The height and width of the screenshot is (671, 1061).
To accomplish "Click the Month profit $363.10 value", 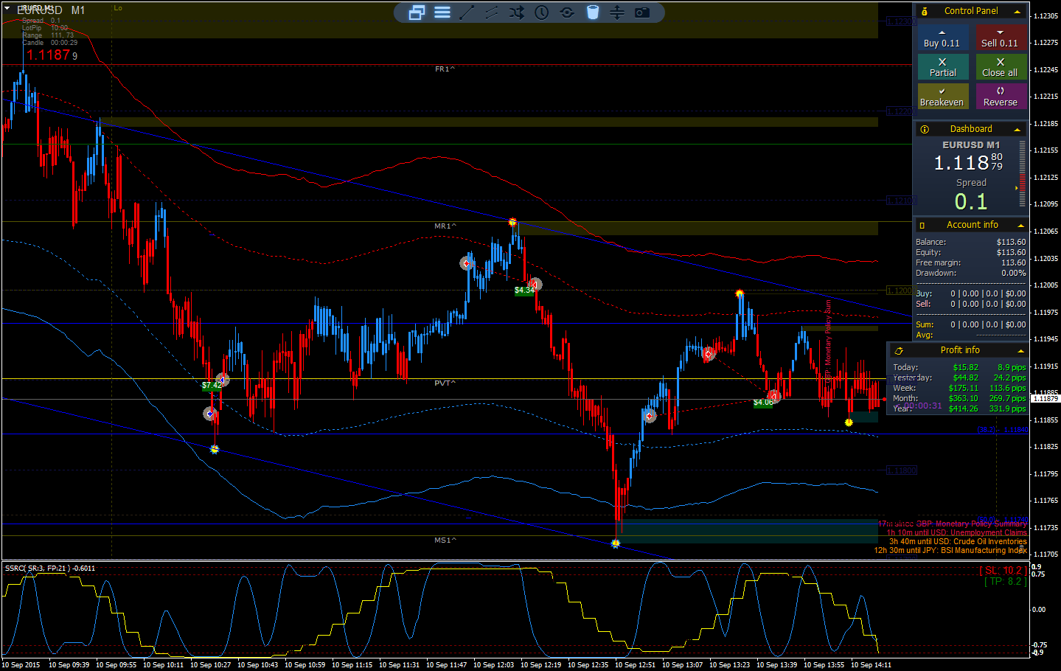I will coord(964,398).
